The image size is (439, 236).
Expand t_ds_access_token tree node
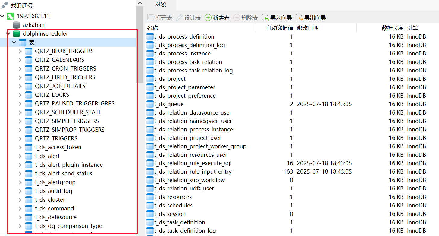pyautogui.click(x=20, y=147)
